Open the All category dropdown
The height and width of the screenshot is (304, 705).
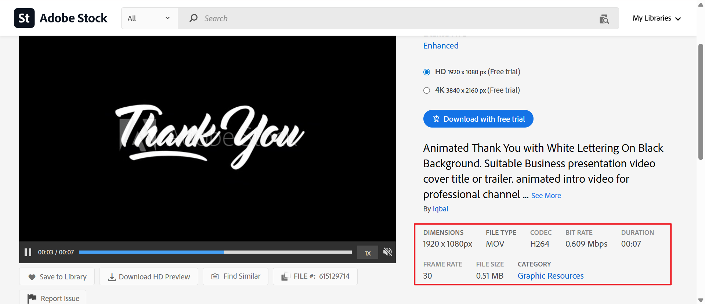[x=149, y=18]
